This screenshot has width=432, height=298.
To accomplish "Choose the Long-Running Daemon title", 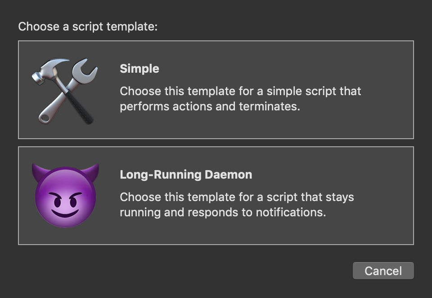I will 186,175.
